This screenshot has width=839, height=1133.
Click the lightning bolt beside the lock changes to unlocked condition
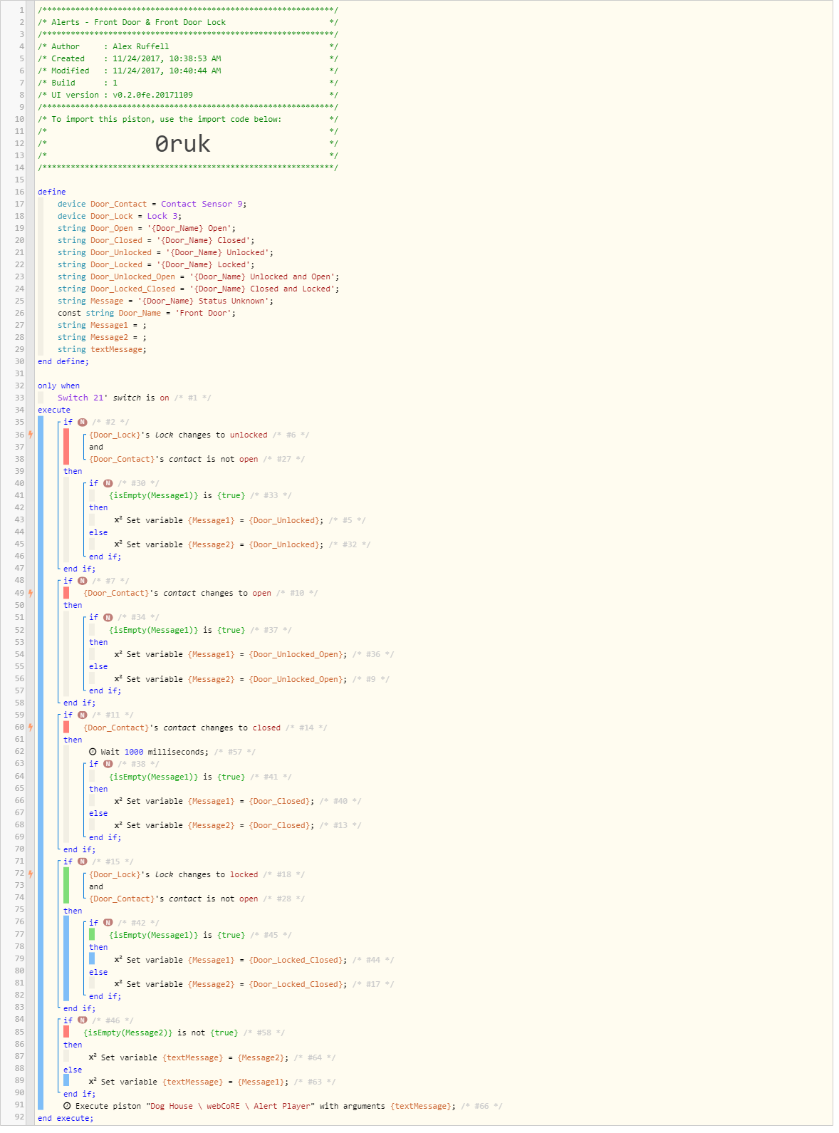31,435
